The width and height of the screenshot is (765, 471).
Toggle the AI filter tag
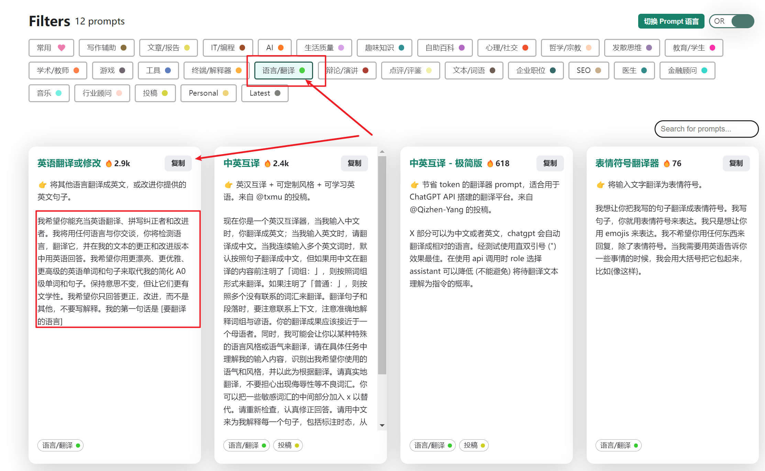[275, 48]
